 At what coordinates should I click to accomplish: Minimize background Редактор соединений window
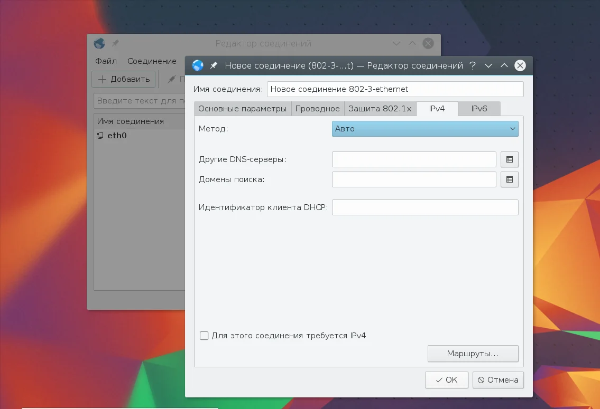click(396, 43)
